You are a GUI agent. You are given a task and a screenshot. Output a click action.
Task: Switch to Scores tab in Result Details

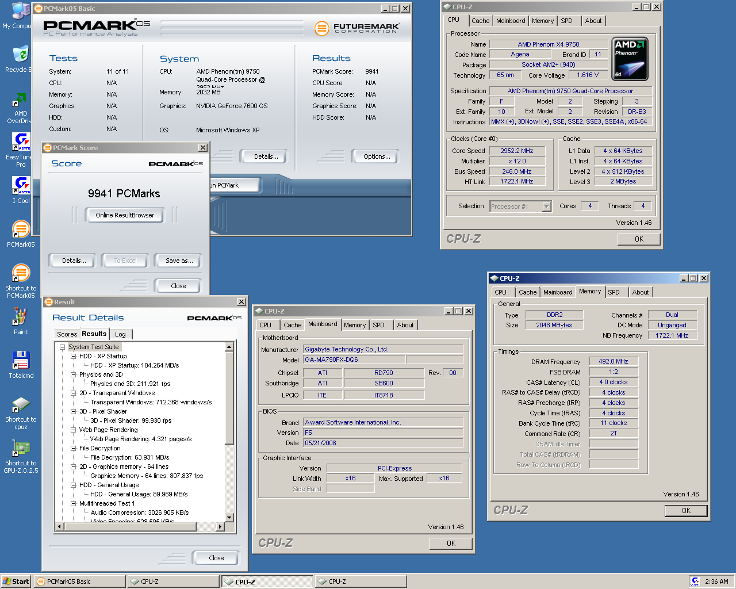(67, 334)
